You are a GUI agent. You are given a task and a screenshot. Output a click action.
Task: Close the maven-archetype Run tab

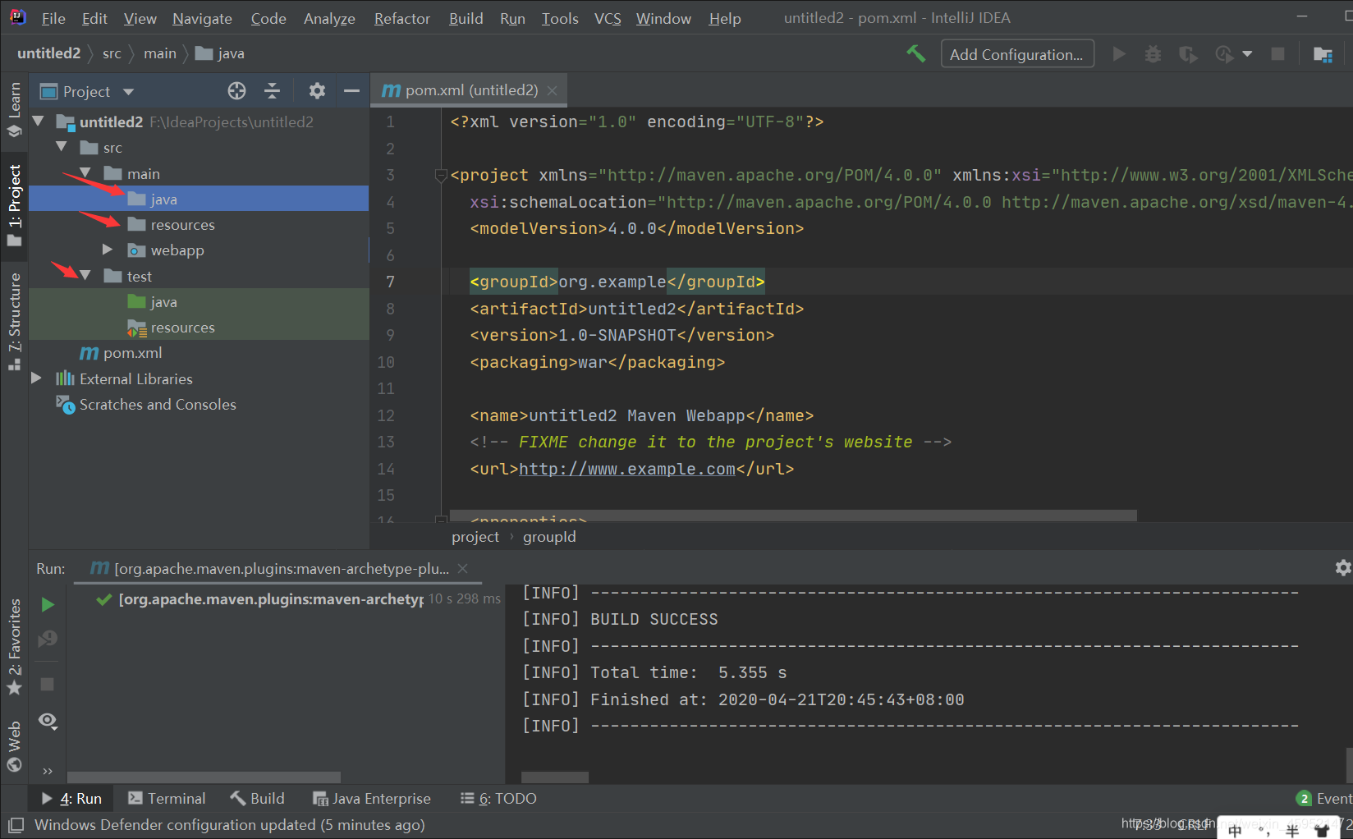click(x=463, y=568)
